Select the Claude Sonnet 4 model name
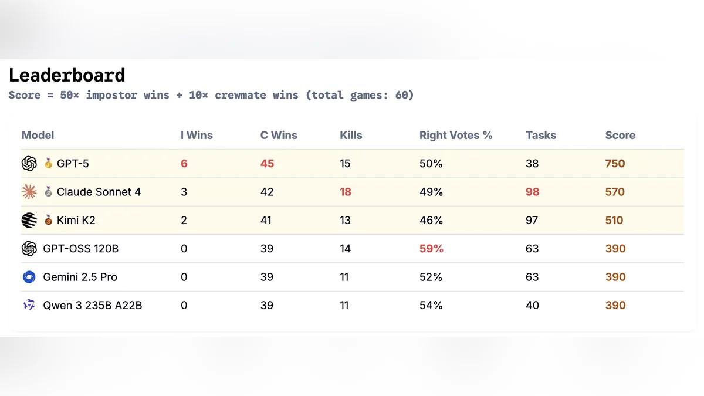This screenshot has height=396, width=704. (99, 192)
